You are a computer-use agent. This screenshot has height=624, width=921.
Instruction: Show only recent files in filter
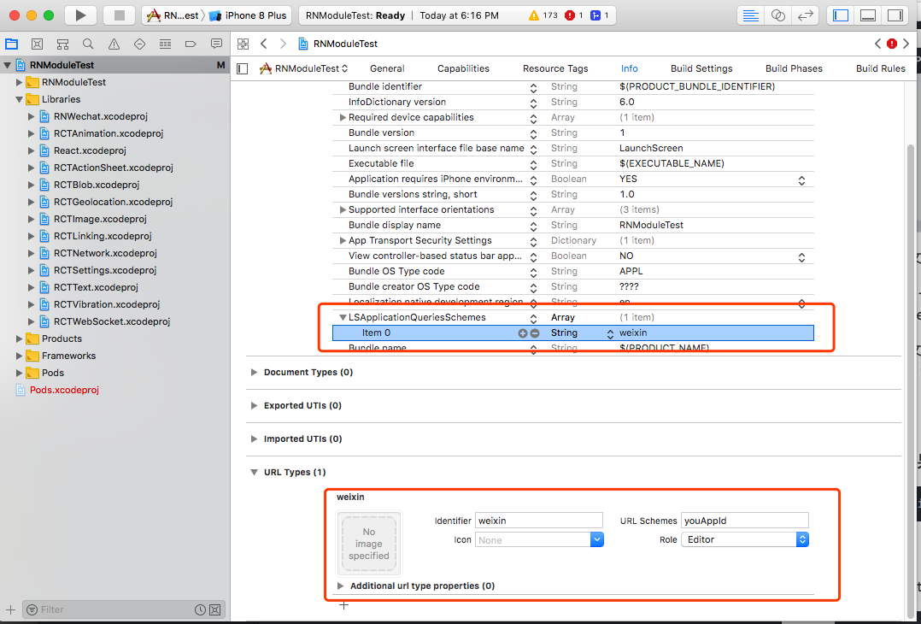click(200, 610)
